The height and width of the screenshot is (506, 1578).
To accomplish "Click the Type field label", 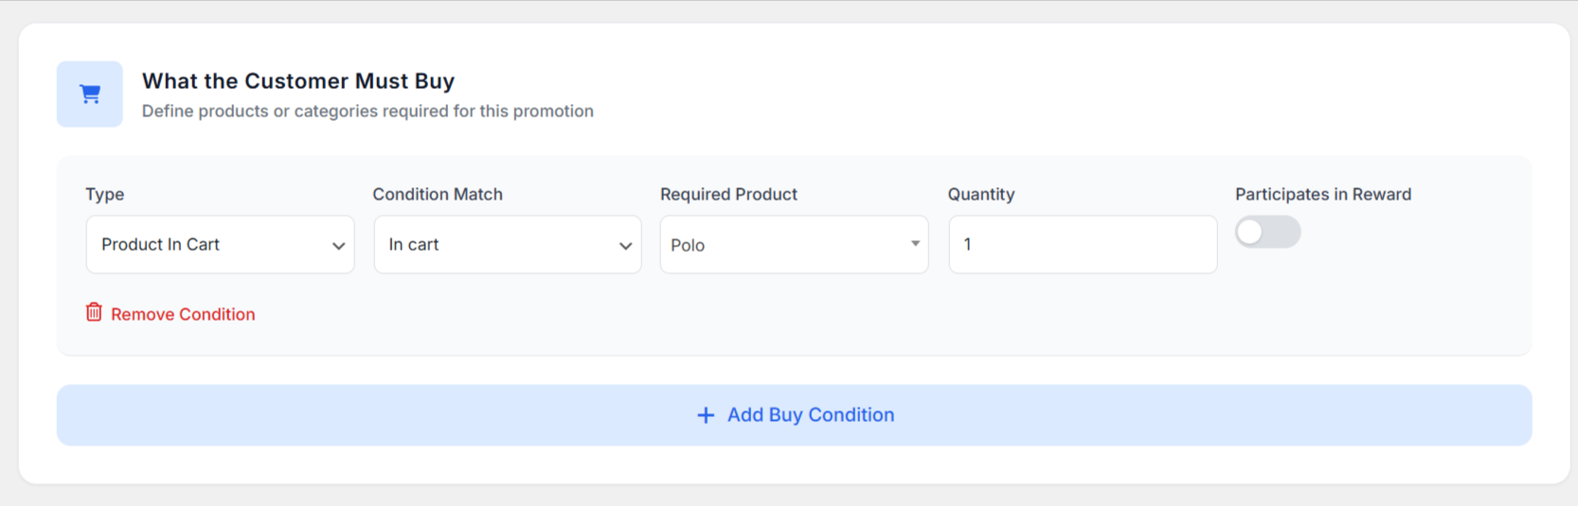I will (x=105, y=194).
